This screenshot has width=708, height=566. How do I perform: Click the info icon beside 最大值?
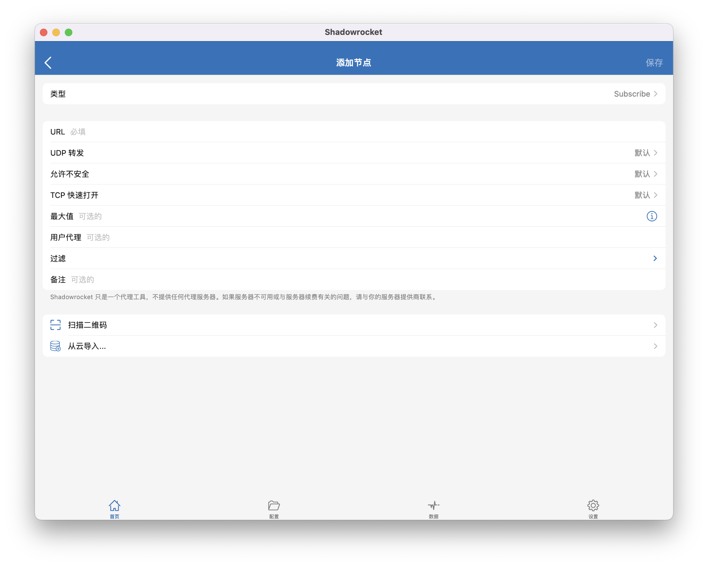click(652, 216)
